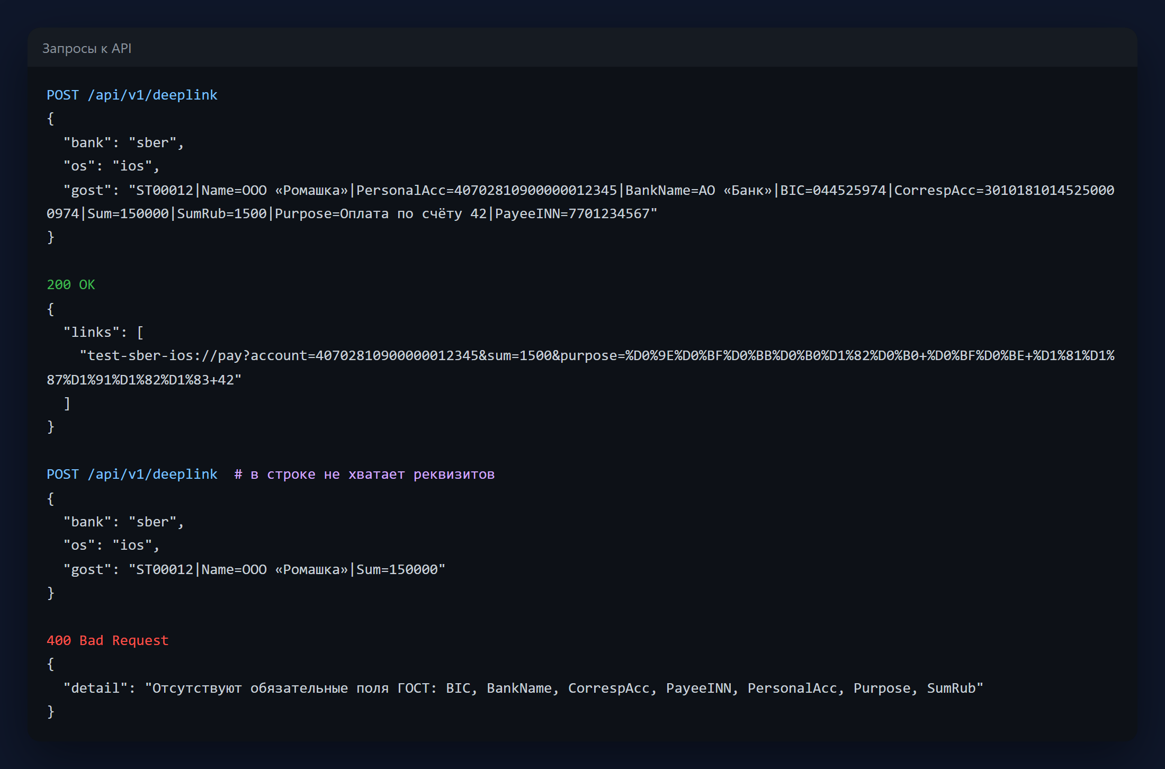Click the '200 OK' status line
Viewport: 1165px width, 769px height.
71,284
